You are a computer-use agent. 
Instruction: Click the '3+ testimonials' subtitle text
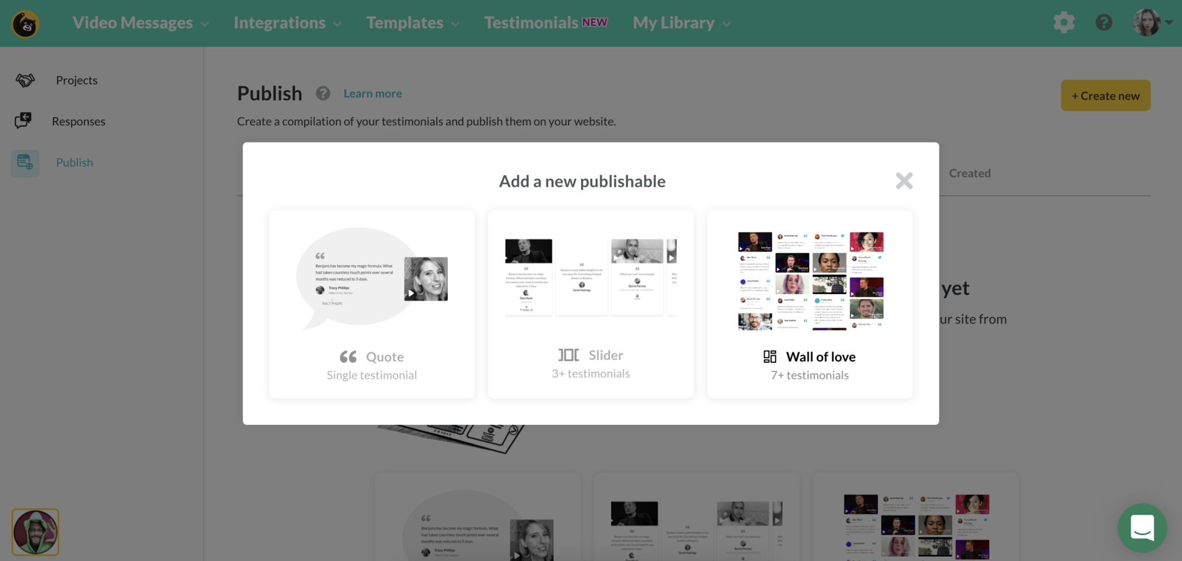point(591,374)
